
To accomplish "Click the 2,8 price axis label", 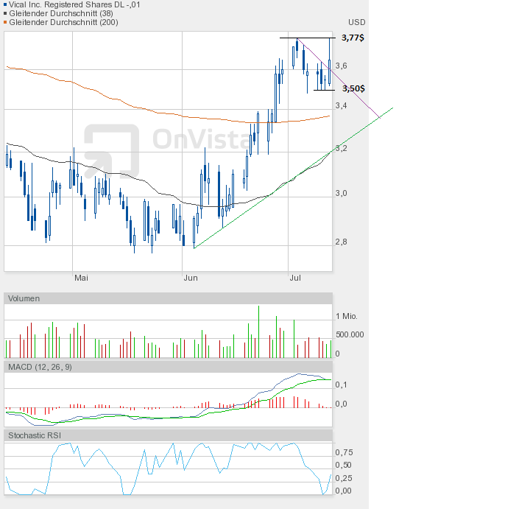I will coord(342,242).
